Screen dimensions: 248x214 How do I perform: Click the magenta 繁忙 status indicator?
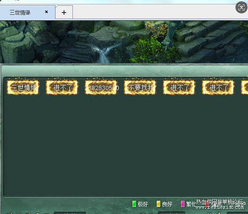pyautogui.click(x=183, y=204)
